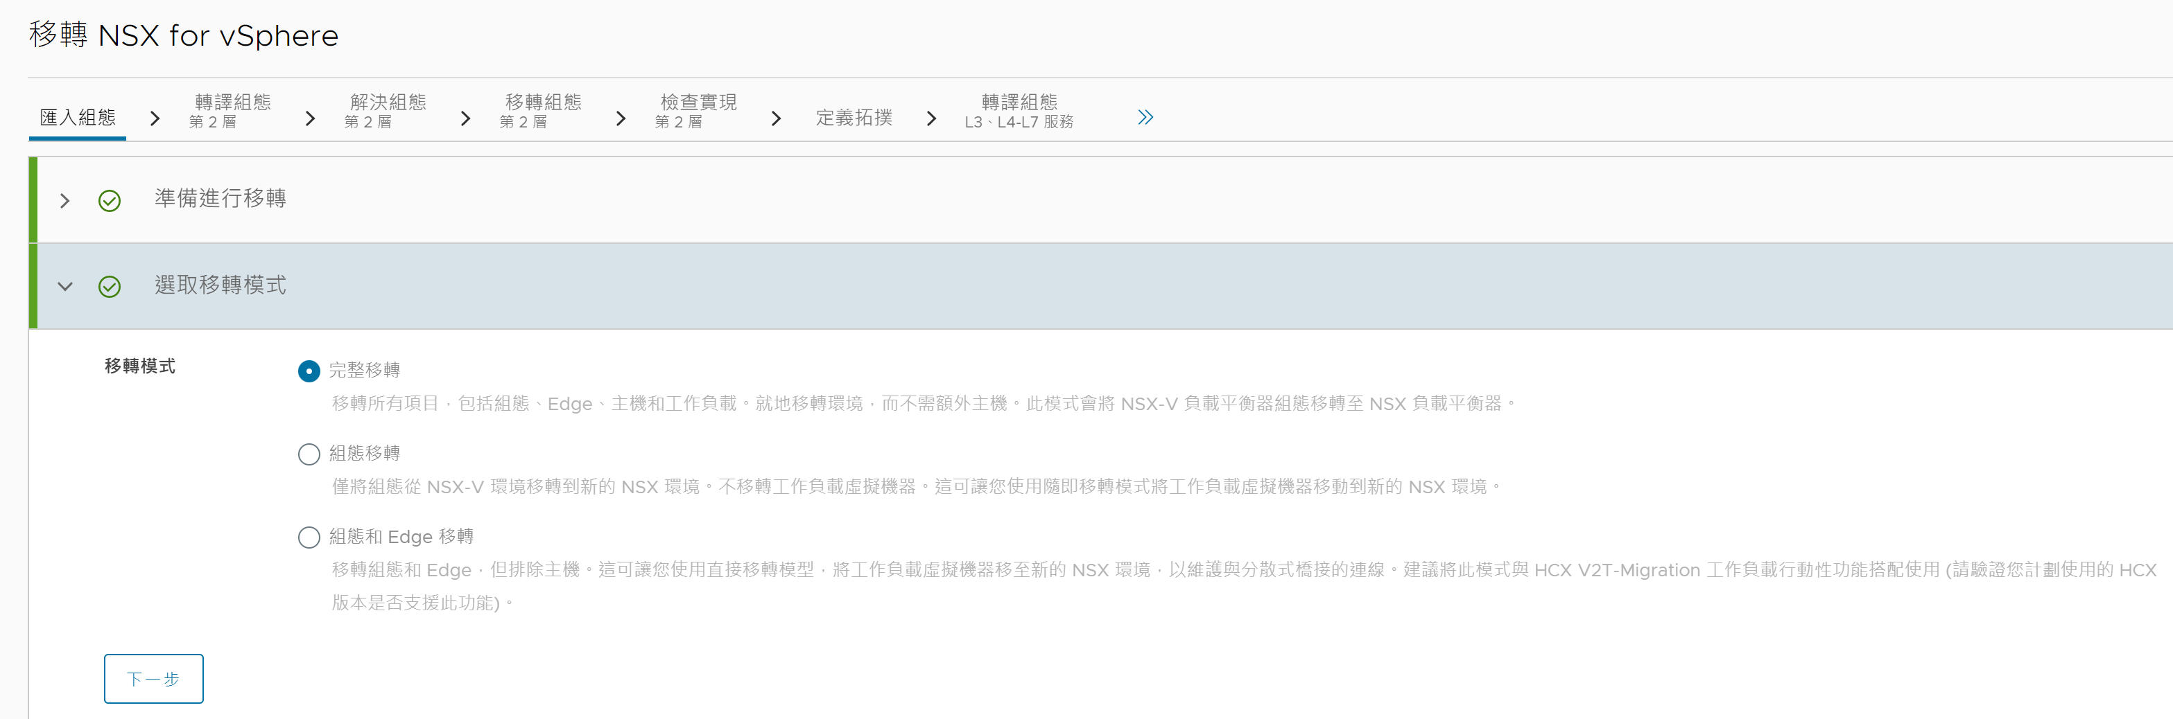Image resolution: width=2173 pixels, height=719 pixels.
Task: Click 選取移轉模式 section title
Action: pyautogui.click(x=220, y=285)
